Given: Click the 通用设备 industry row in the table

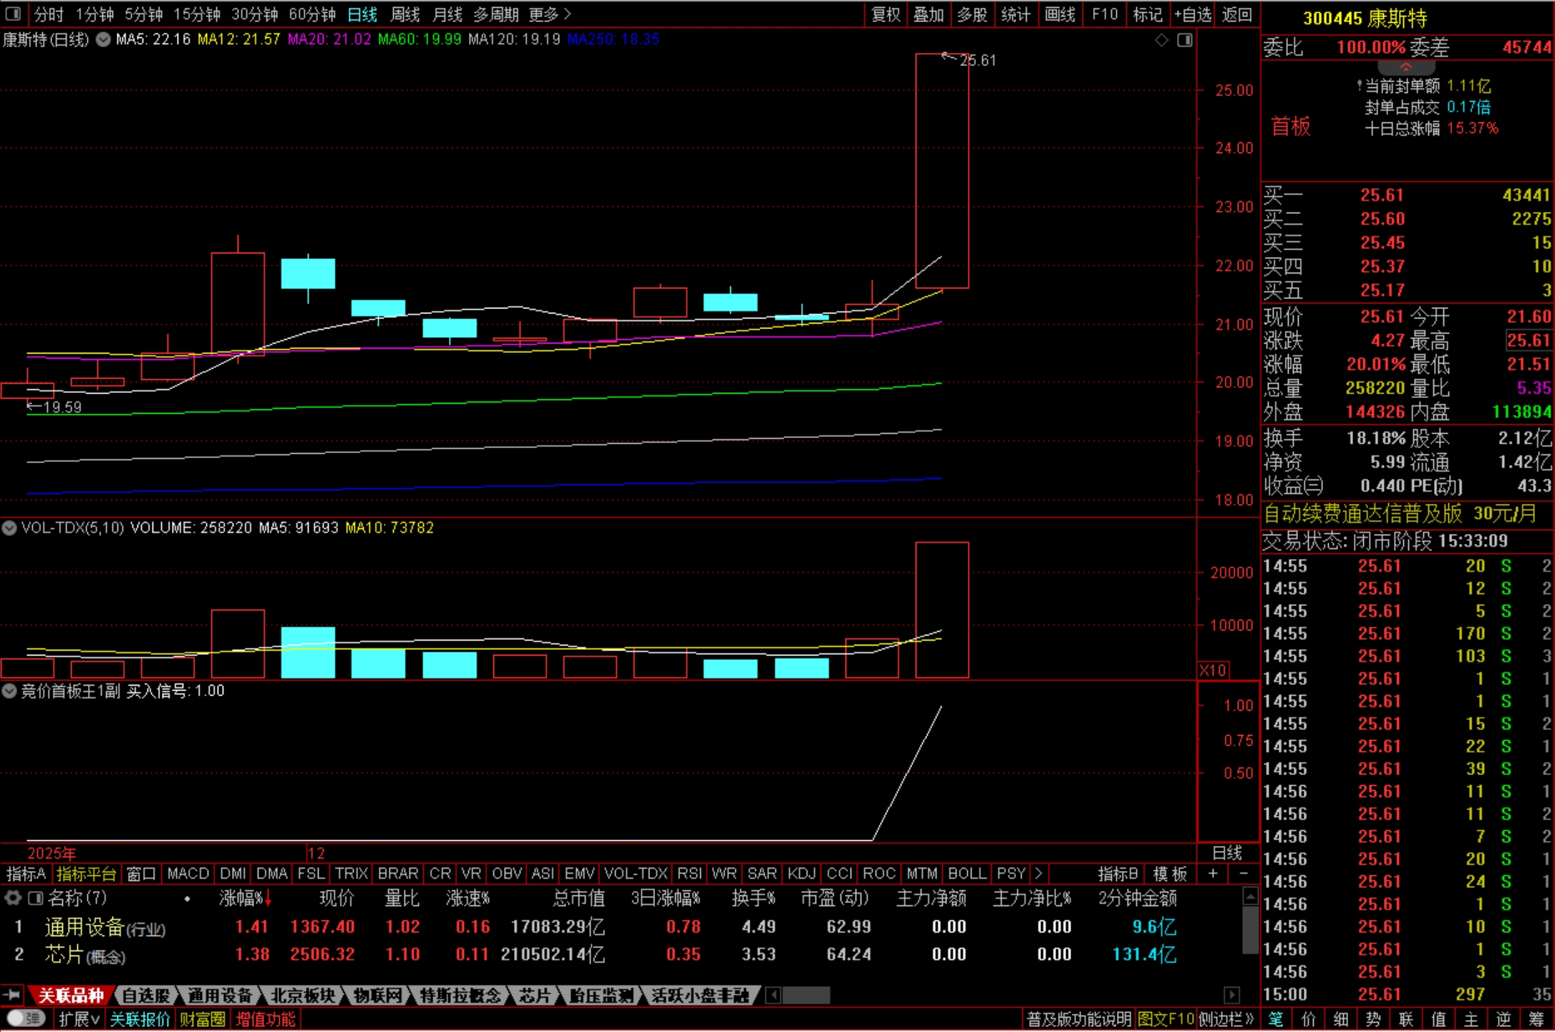Looking at the screenshot, I should (85, 928).
